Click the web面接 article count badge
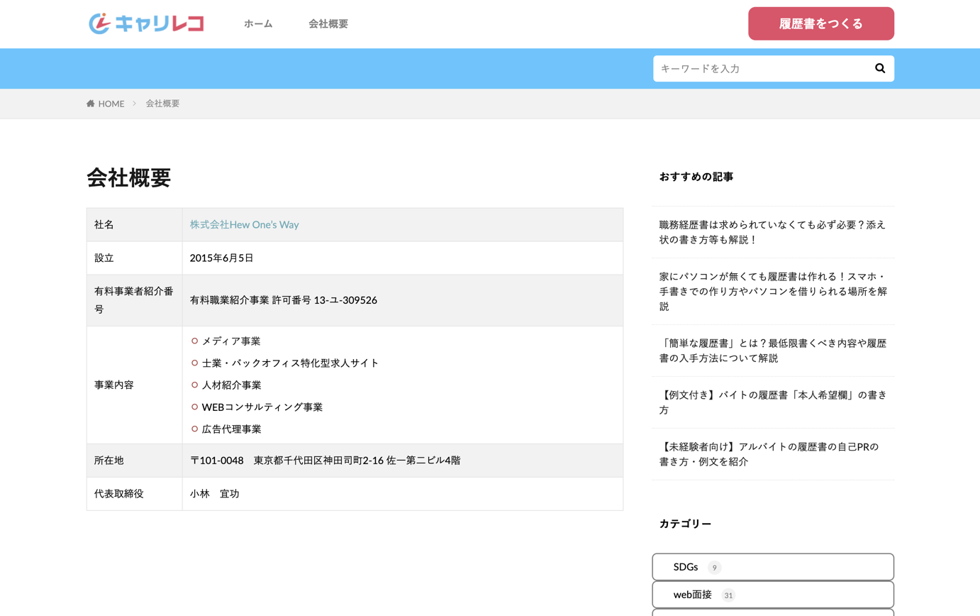The width and height of the screenshot is (980, 616). 729,595
